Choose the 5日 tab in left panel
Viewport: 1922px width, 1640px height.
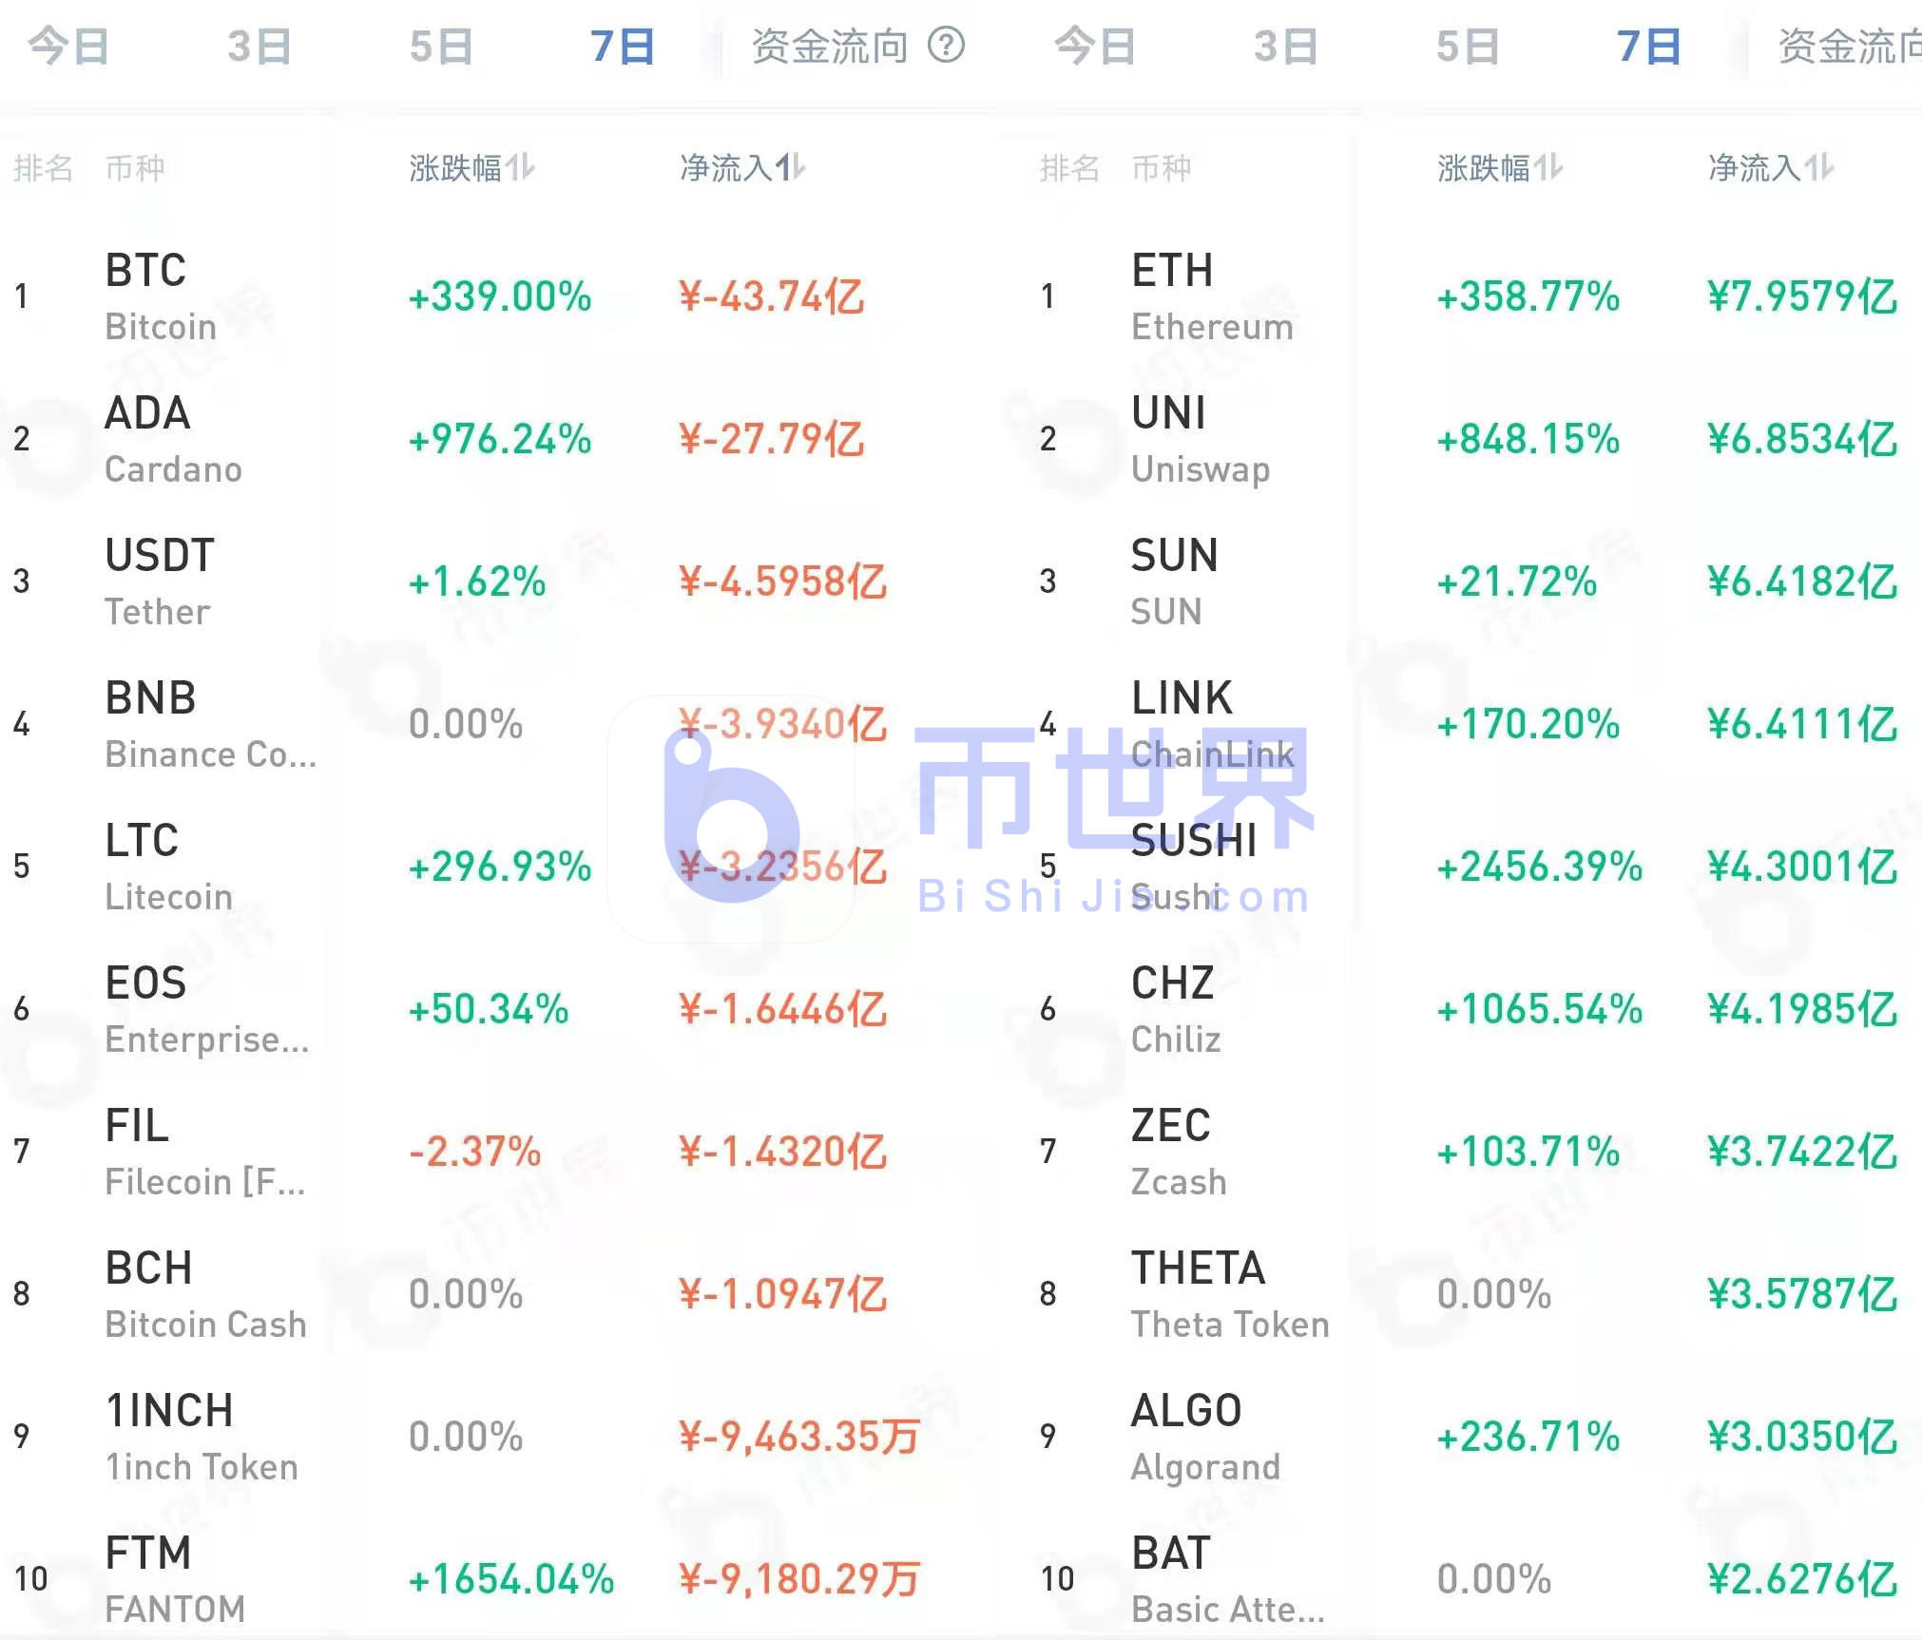441,47
